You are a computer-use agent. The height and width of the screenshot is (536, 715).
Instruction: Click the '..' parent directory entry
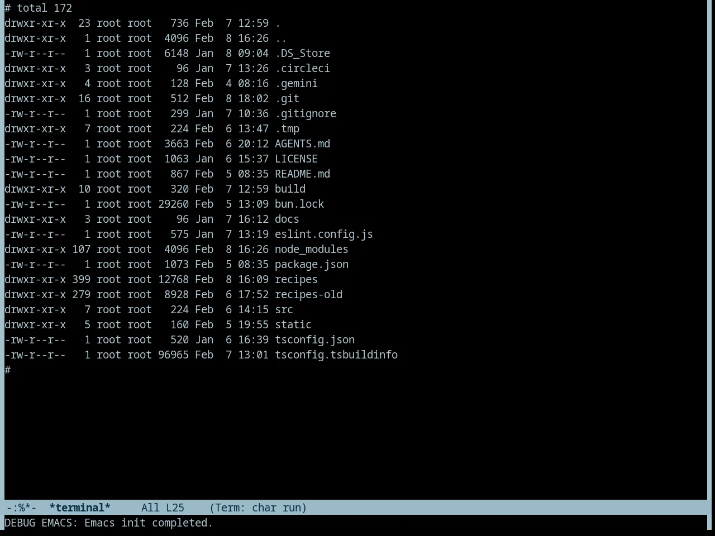click(281, 39)
